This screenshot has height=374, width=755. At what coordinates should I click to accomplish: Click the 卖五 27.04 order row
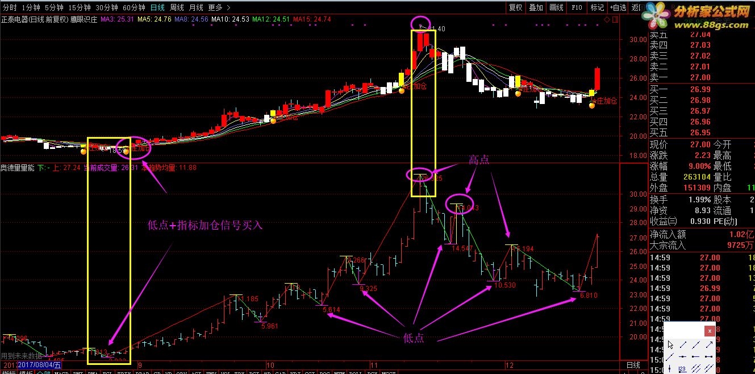point(702,34)
